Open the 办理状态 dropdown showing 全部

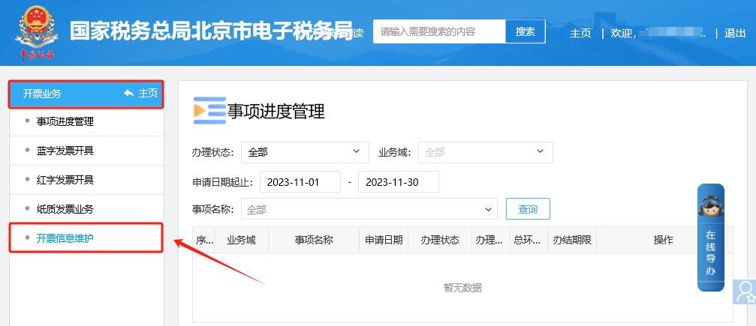click(x=305, y=153)
